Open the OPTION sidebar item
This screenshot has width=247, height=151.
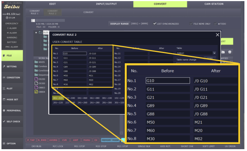tap(11, 143)
